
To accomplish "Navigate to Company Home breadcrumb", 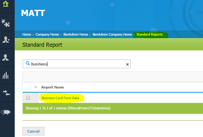I will (47, 35).
